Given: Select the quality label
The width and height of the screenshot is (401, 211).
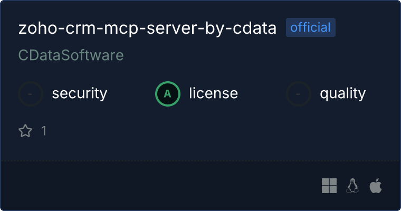Looking at the screenshot, I should coord(342,94).
